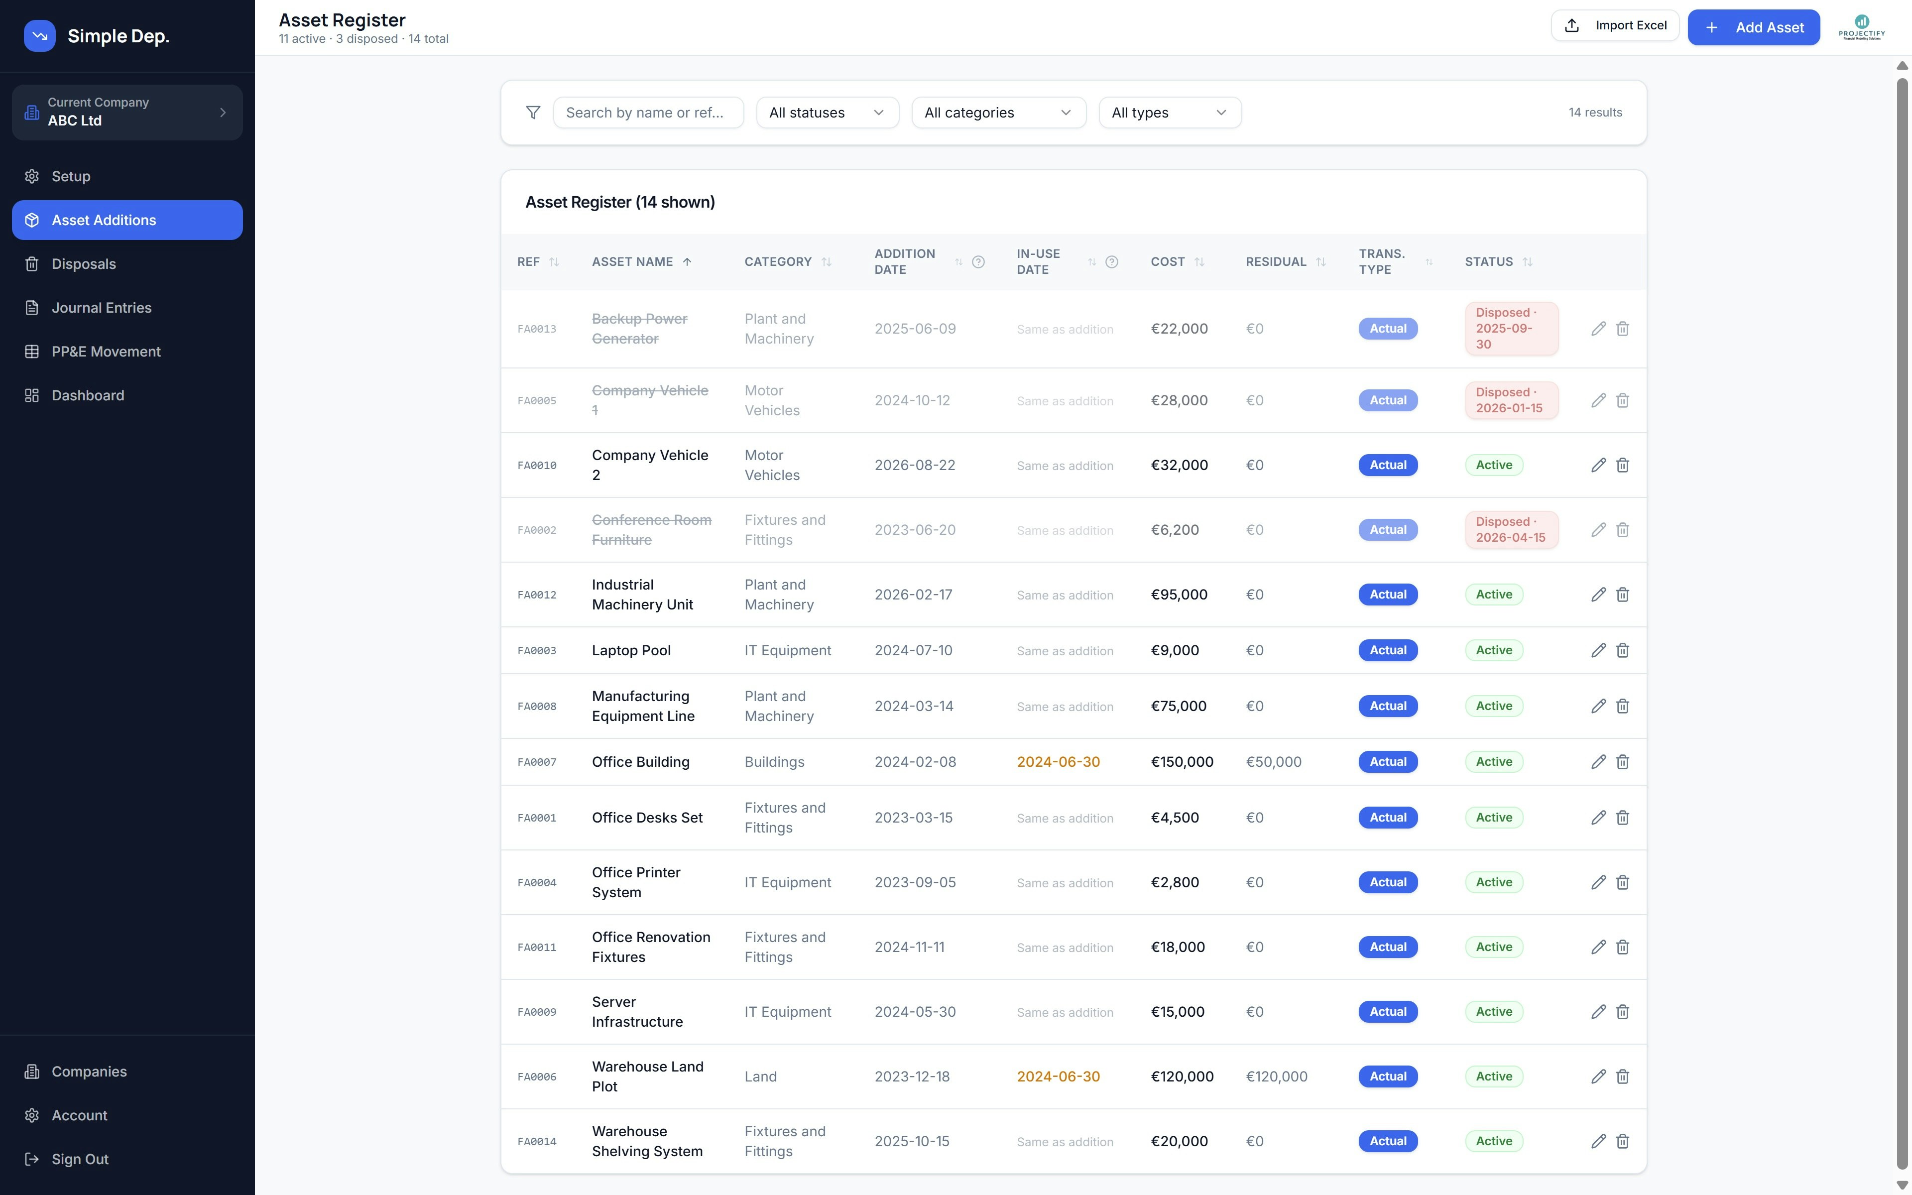Delete the Office Printer System asset
The image size is (1912, 1195).
point(1622,882)
